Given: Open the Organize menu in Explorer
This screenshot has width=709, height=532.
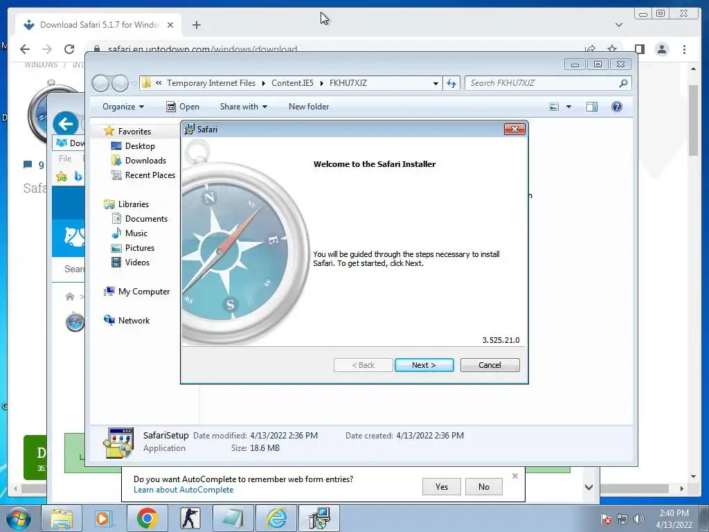Looking at the screenshot, I should coord(123,107).
